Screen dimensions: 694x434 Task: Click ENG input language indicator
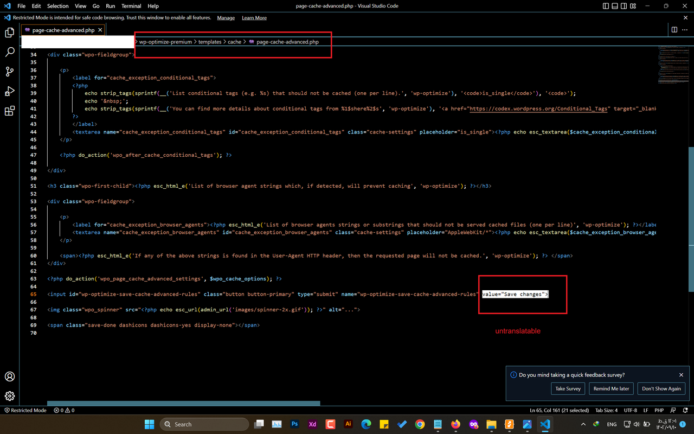pyautogui.click(x=612, y=424)
